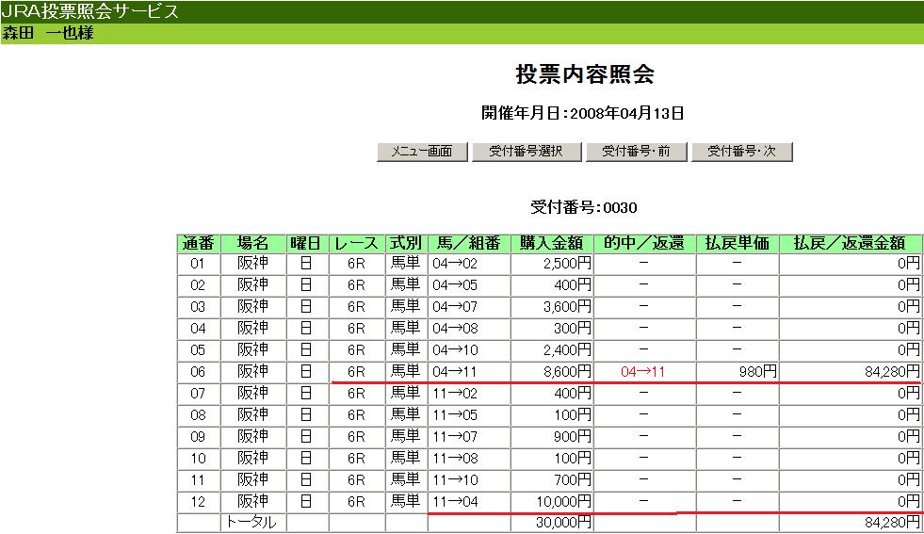Screen dimensions: 924x534
Task: Click the 場名 column header
Action: (252, 243)
